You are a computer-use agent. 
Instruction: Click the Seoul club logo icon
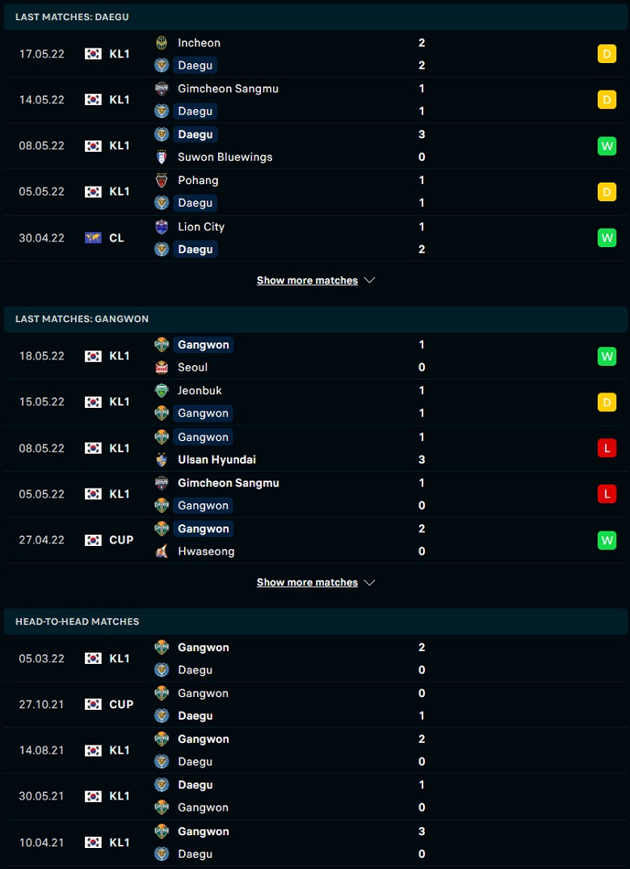(162, 367)
